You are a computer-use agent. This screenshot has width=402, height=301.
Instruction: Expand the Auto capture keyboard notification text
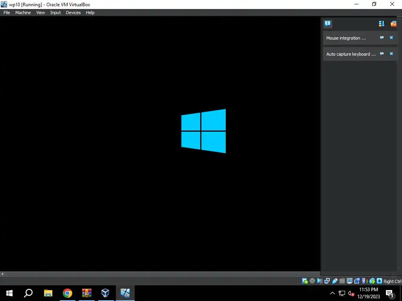pyautogui.click(x=351, y=54)
